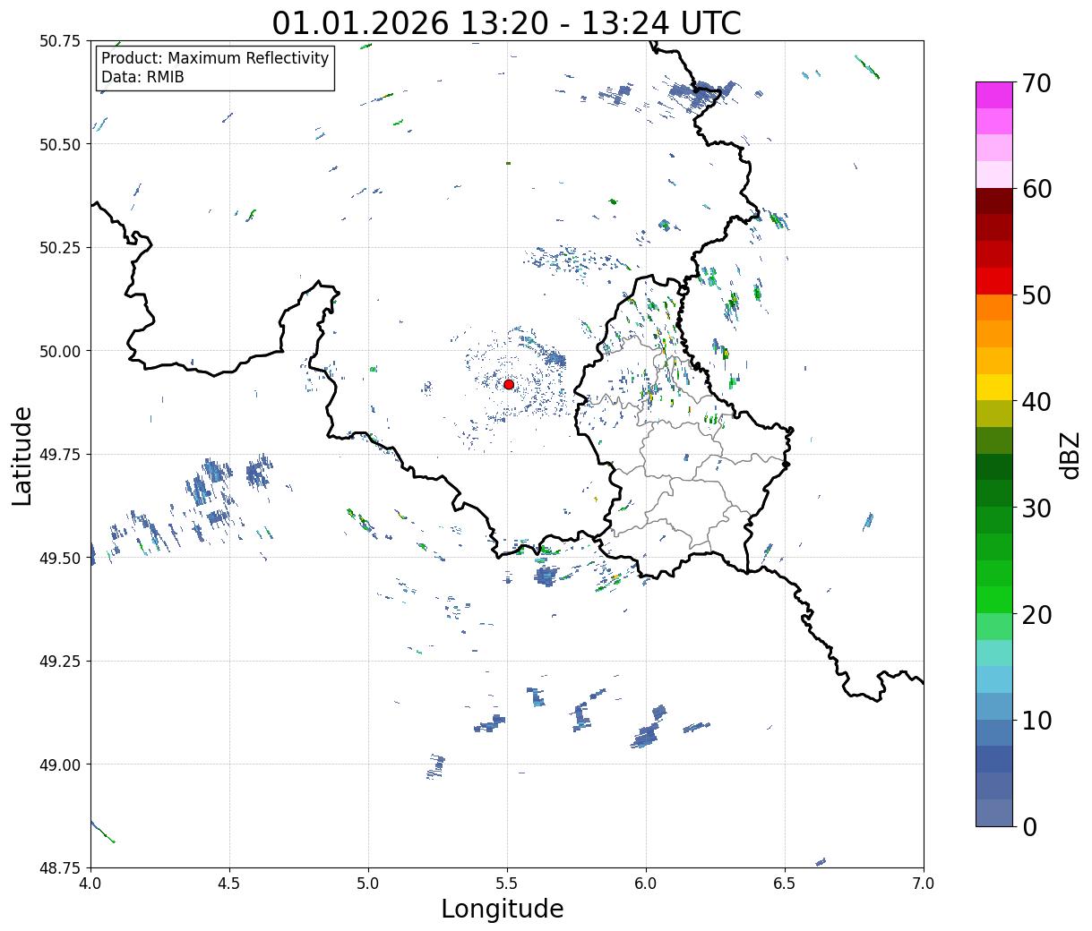Click colorbar tick label 50

click(1036, 295)
